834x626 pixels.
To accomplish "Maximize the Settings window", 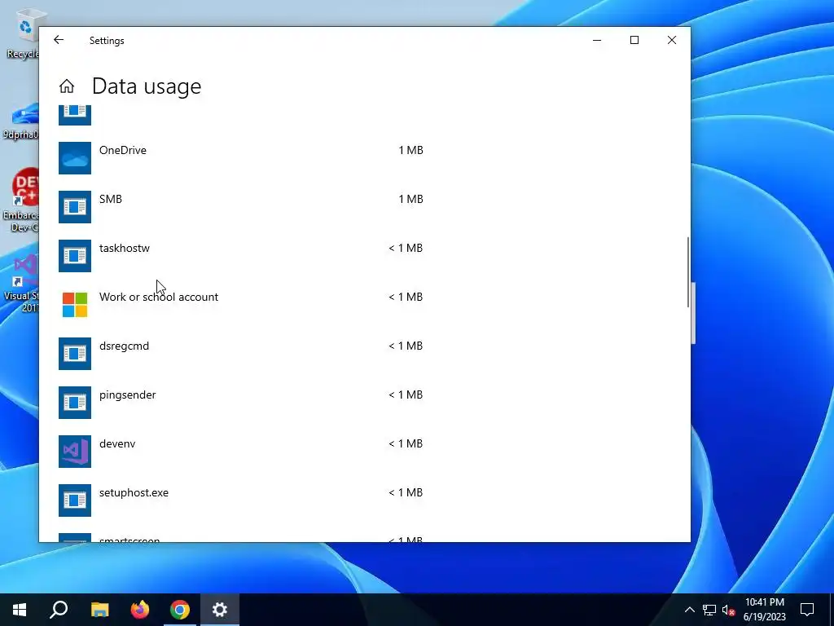I will point(634,40).
